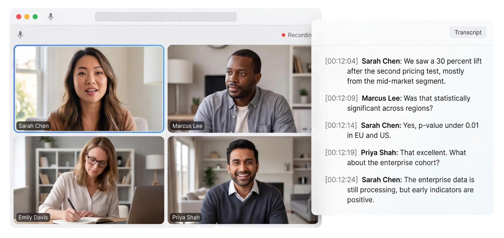This screenshot has width=504, height=238.
Task: Select Emily Davis's video tile
Action: [89, 180]
